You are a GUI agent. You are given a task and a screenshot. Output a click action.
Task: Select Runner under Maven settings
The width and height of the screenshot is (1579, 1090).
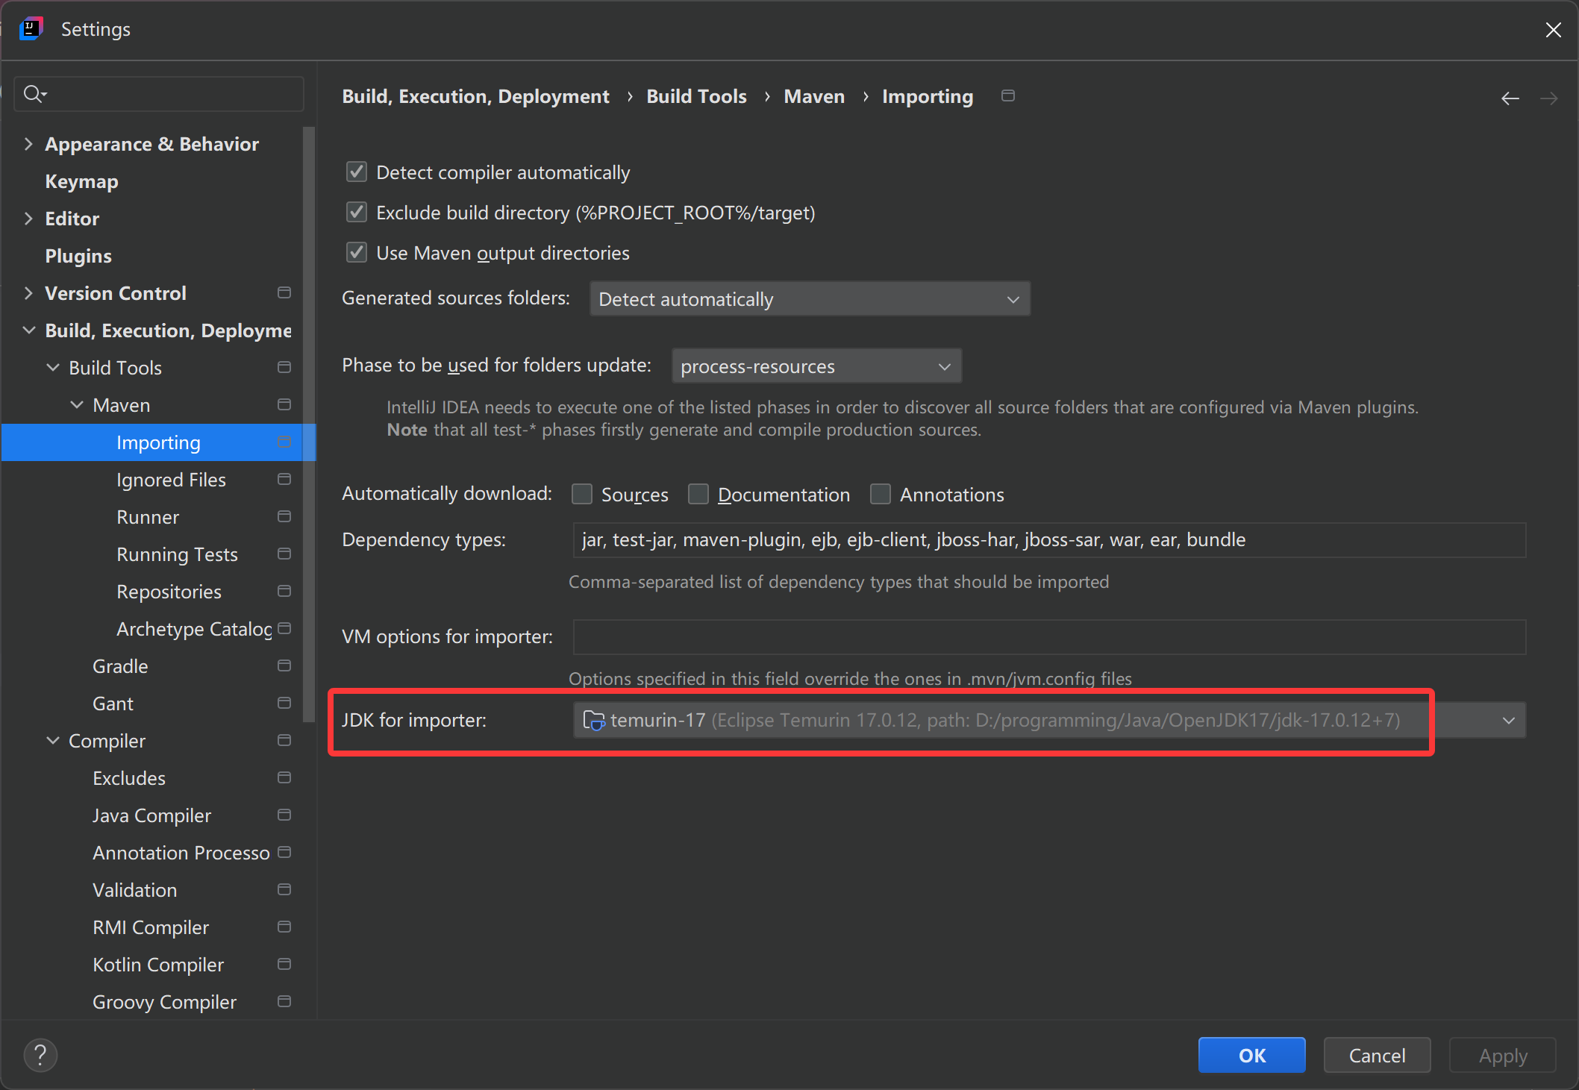pos(148,517)
